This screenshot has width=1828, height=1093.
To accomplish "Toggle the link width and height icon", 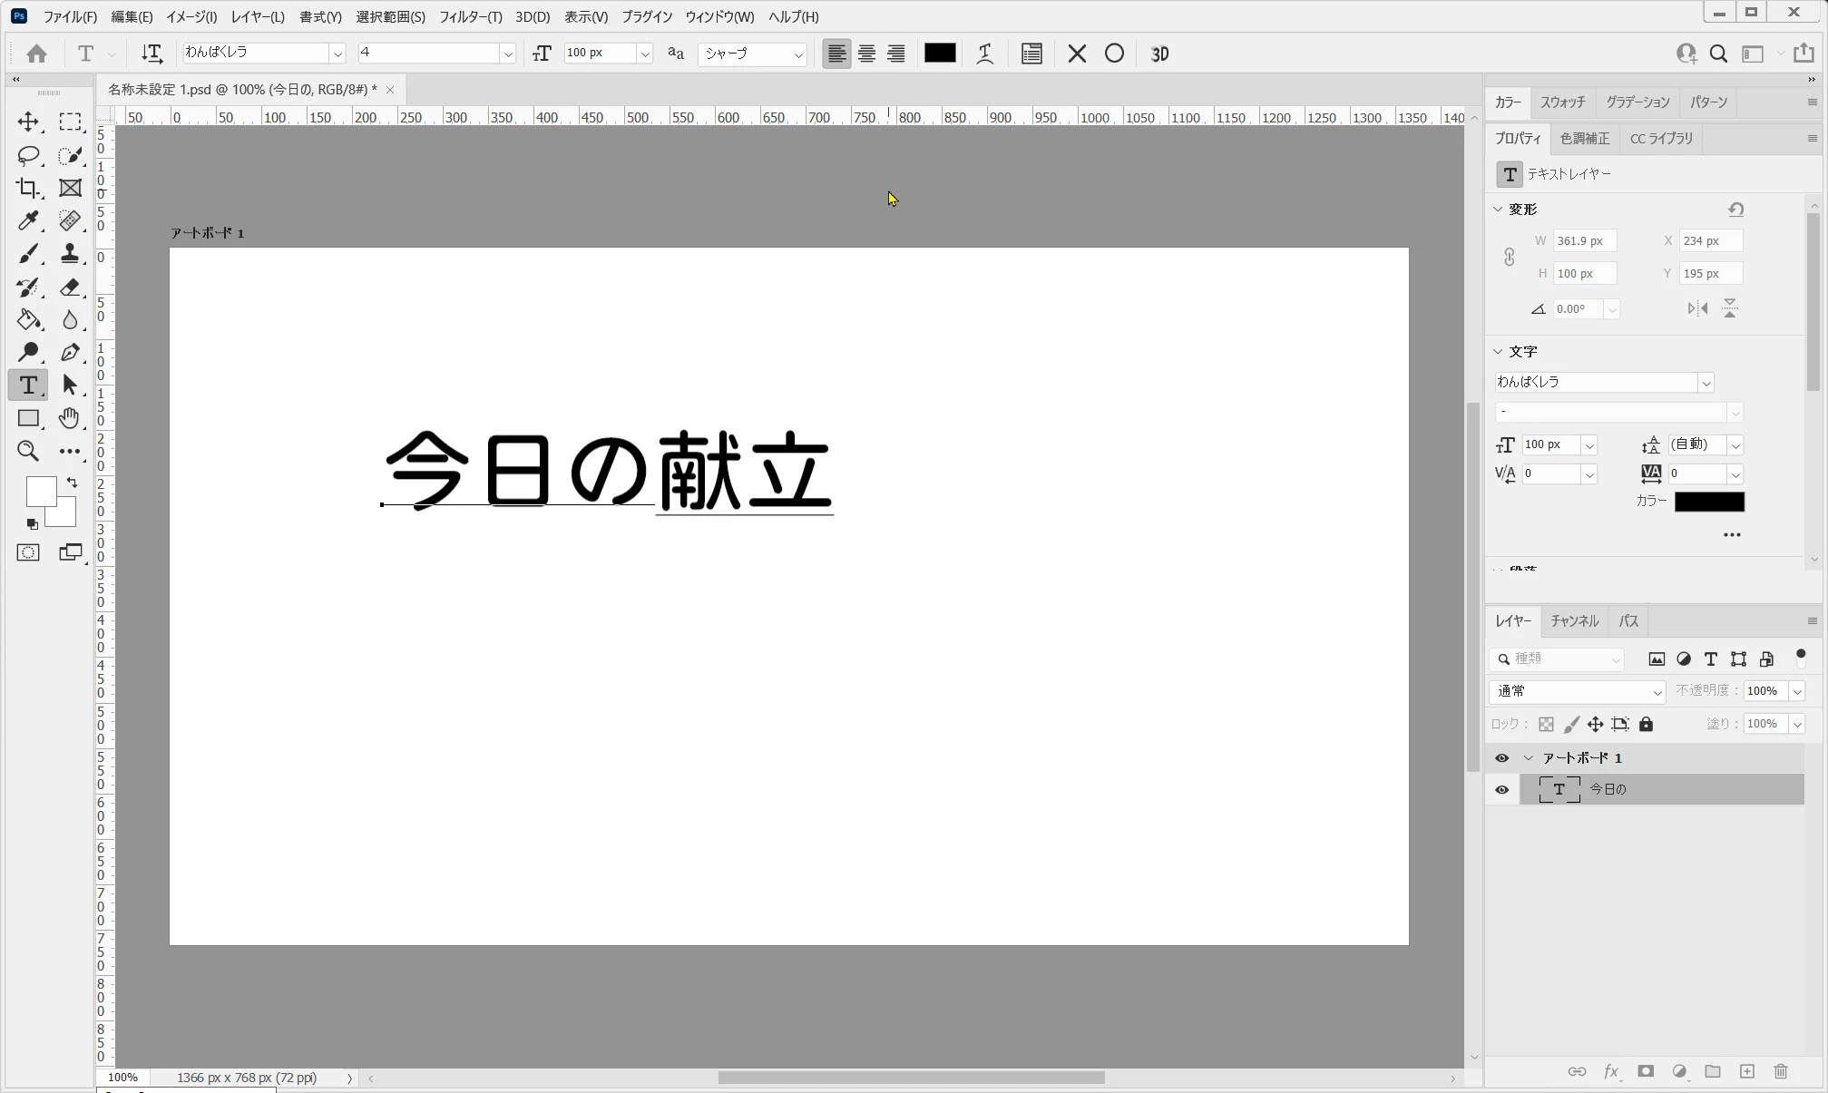I will point(1509,258).
